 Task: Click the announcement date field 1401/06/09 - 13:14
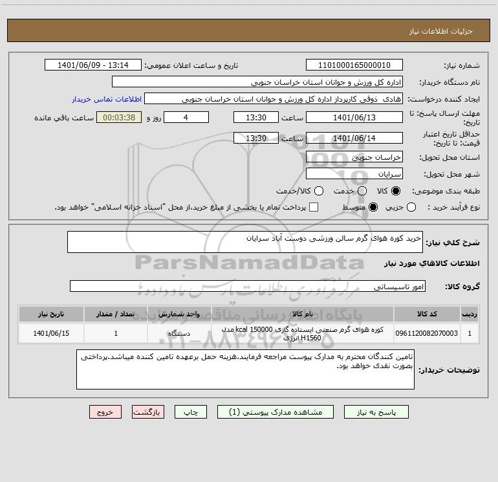tap(93, 65)
